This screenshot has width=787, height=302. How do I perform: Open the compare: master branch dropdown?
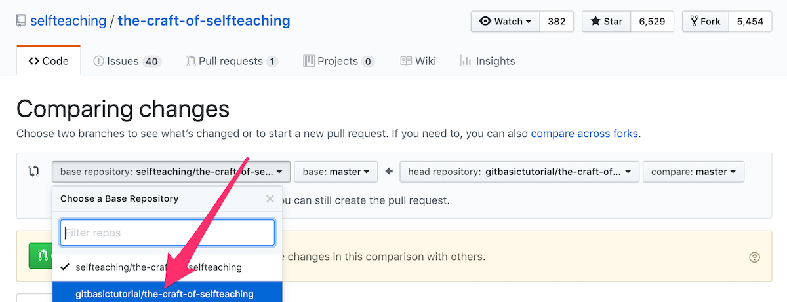[x=694, y=172]
